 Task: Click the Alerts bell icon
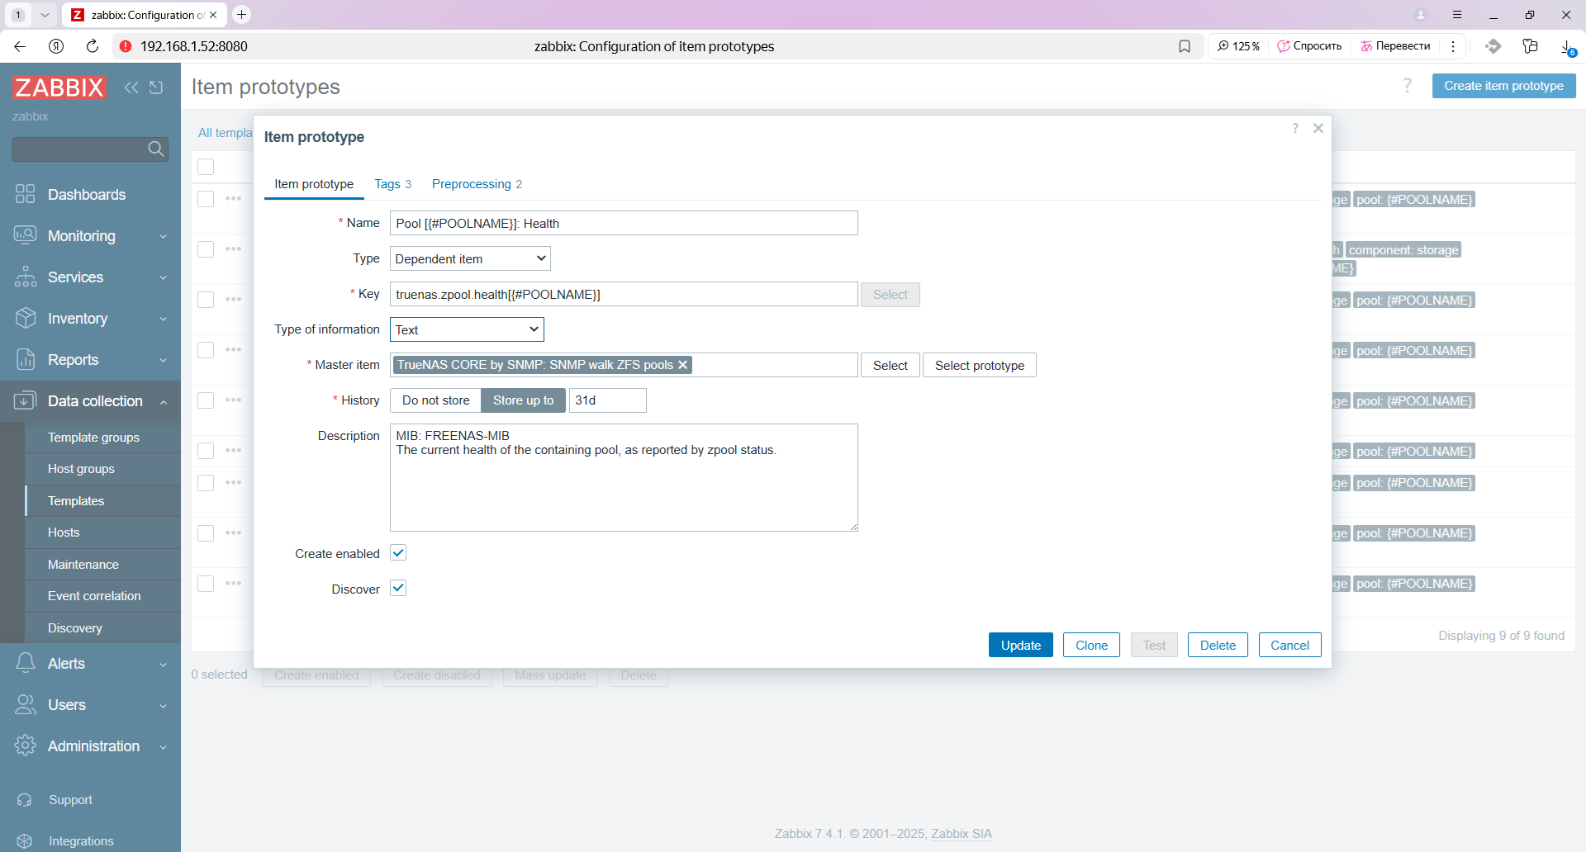(26, 663)
